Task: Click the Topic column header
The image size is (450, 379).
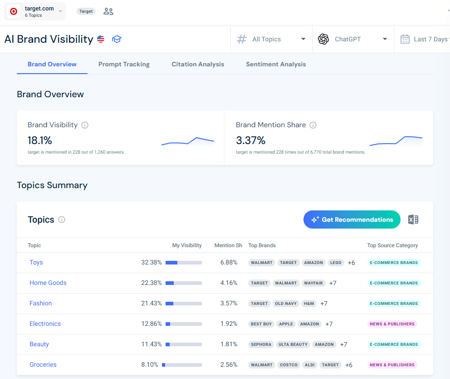Action: pos(34,245)
